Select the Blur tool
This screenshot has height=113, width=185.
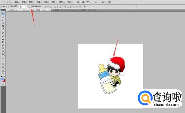point(3,51)
